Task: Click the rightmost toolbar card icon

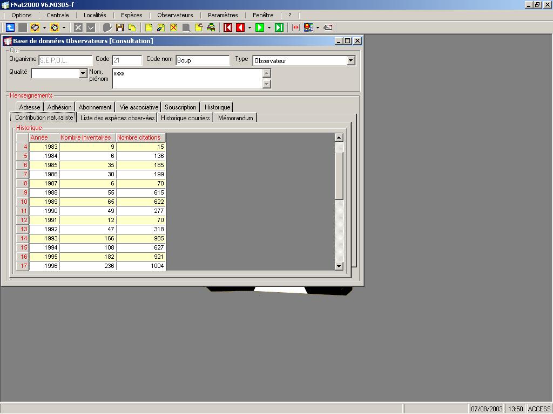Action: pyautogui.click(x=328, y=27)
